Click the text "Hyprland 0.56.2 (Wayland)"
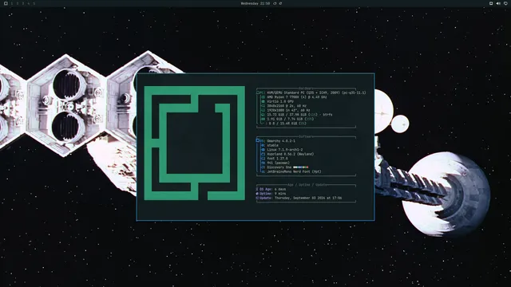This screenshot has height=287, width=511. [291, 154]
